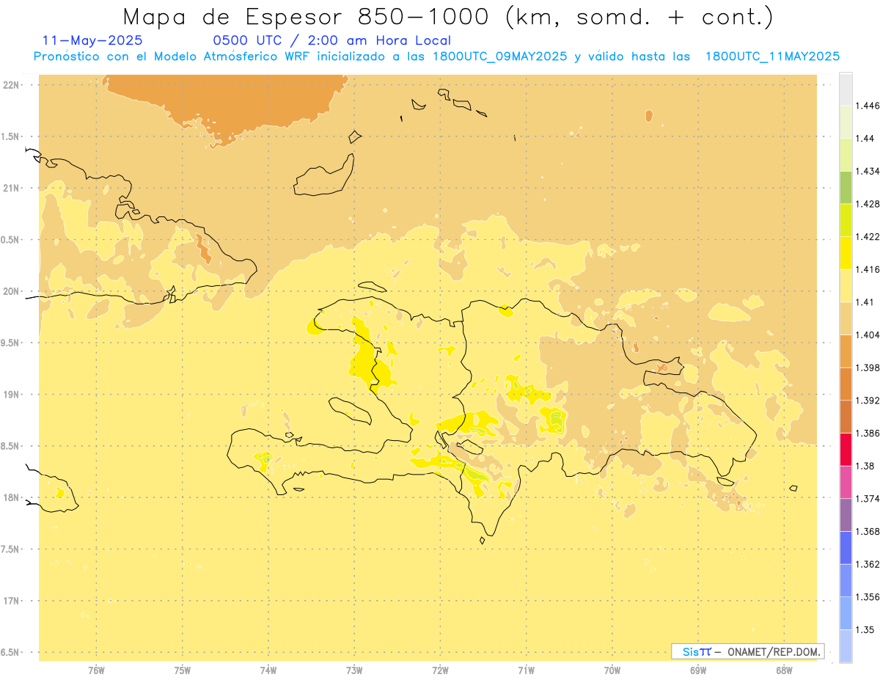Click the legend value 1.374

(868, 498)
